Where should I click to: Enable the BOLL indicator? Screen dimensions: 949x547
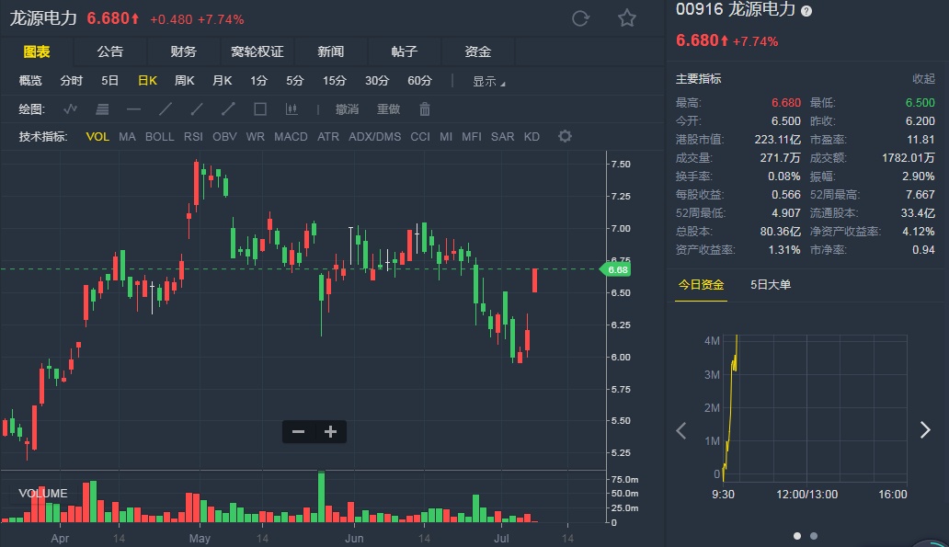coord(159,137)
